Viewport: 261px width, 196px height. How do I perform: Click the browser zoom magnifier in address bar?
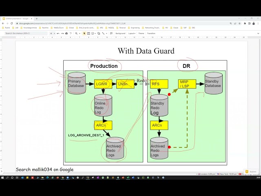[x=231, y=24]
